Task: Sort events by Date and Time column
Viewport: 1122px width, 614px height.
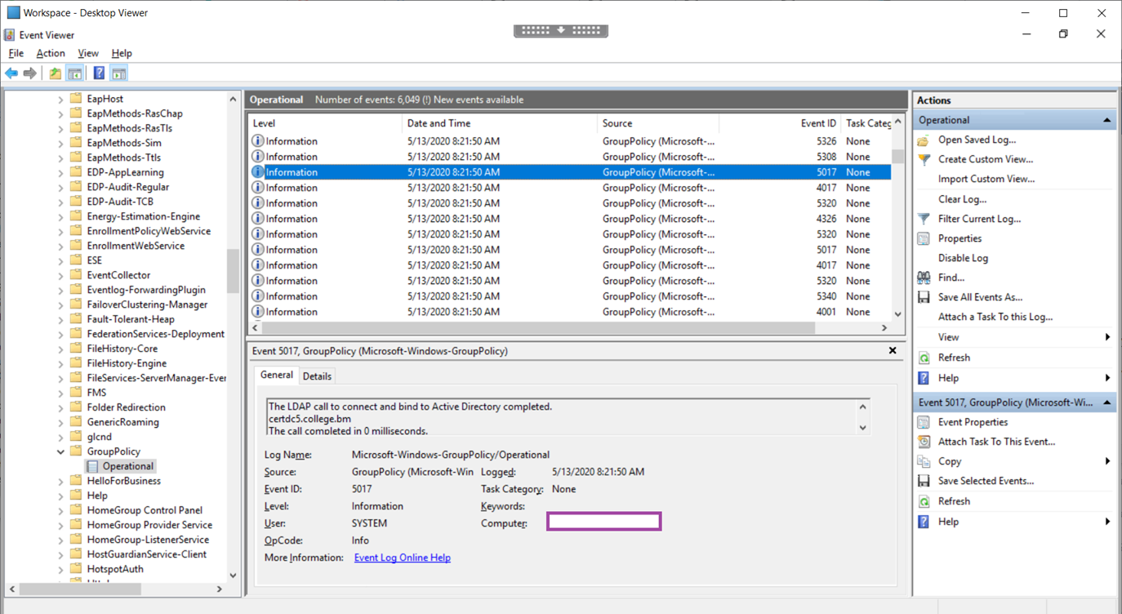Action: [500, 123]
